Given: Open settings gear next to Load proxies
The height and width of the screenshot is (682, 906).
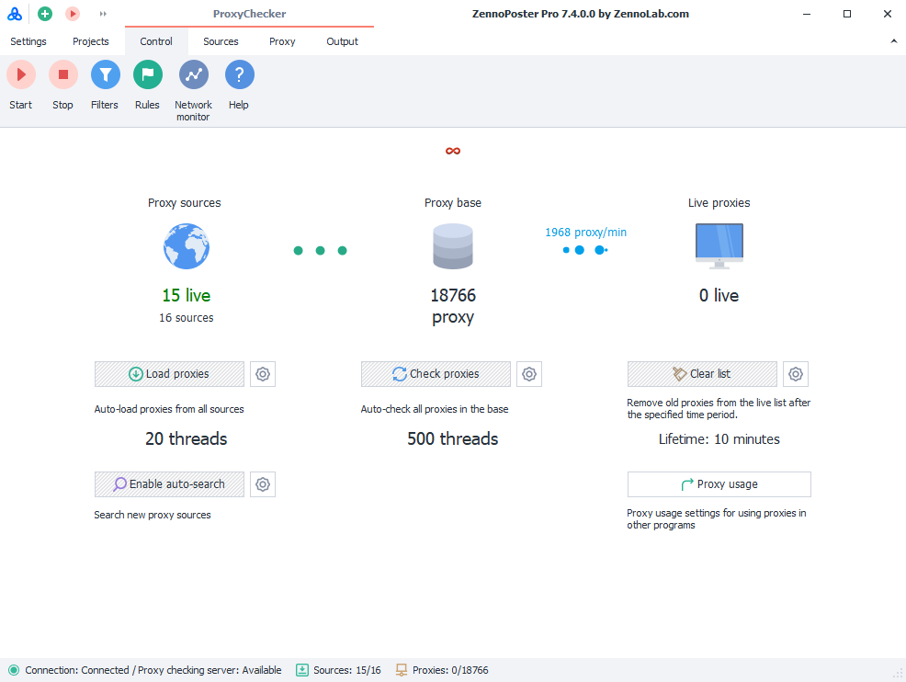Looking at the screenshot, I should (x=263, y=374).
